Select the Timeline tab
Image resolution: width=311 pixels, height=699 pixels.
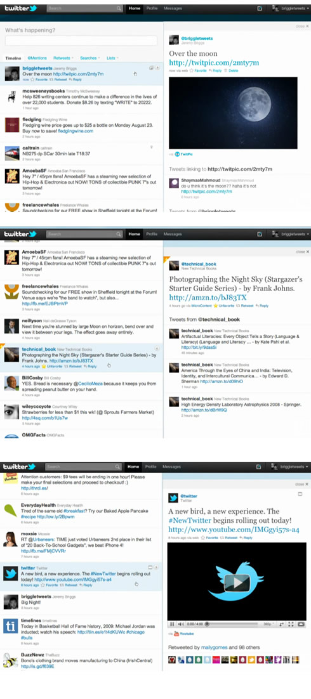(x=13, y=58)
